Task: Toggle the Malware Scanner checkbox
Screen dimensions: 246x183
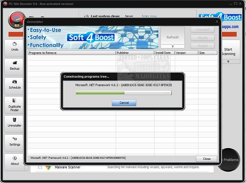Action: 40,167
